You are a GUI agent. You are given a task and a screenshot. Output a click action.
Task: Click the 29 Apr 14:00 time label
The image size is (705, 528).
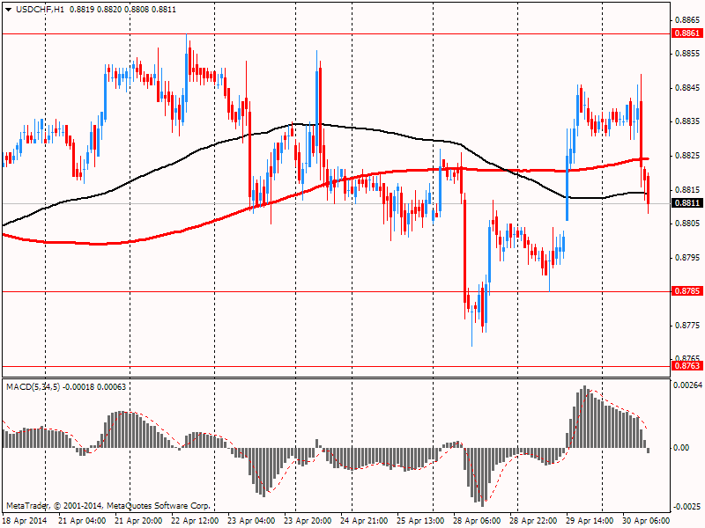pos(590,521)
